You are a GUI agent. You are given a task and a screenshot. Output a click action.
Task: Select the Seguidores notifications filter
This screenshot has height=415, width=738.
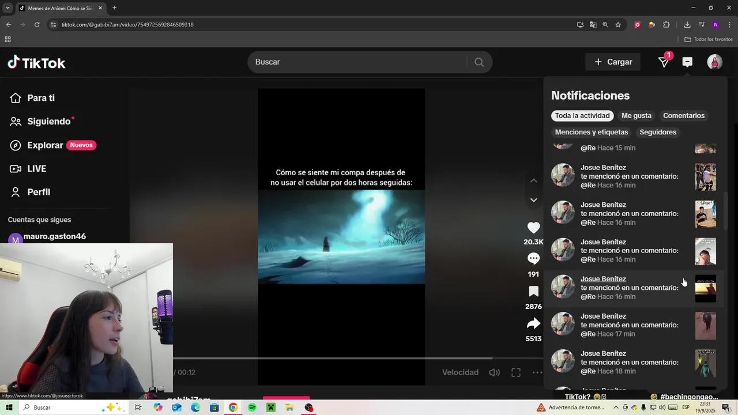[658, 133]
